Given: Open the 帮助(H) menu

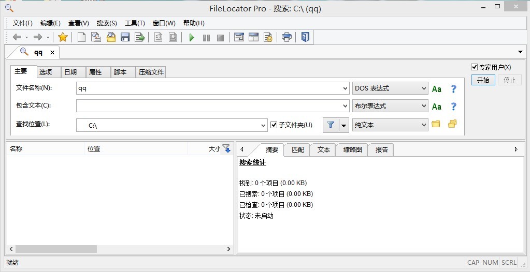Looking at the screenshot, I should point(194,23).
